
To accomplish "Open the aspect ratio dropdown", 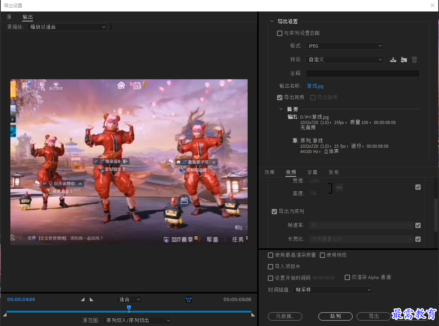I will [x=361, y=239].
